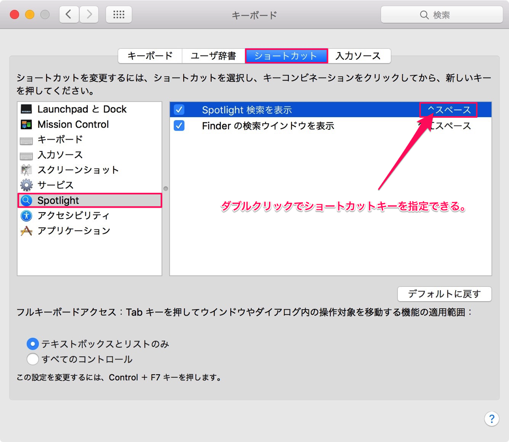Open スクリーンショット shortcuts category icon

point(26,170)
